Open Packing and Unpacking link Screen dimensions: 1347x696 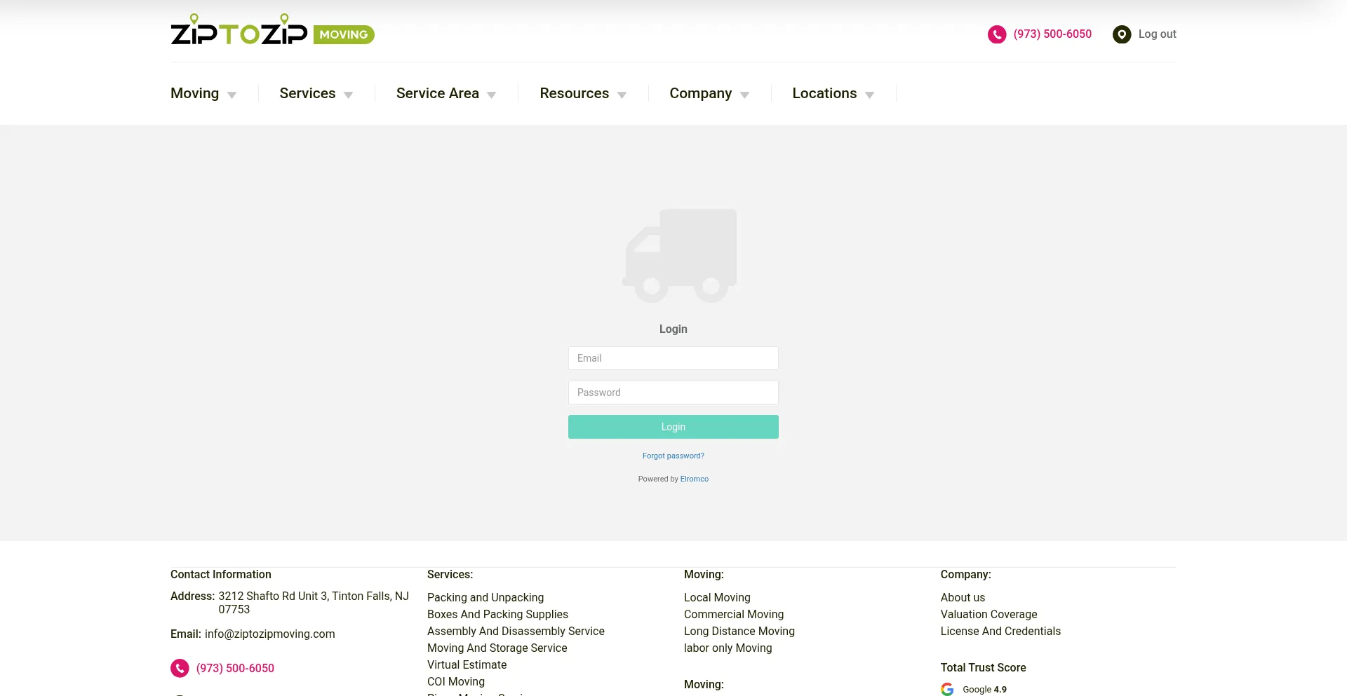485,597
